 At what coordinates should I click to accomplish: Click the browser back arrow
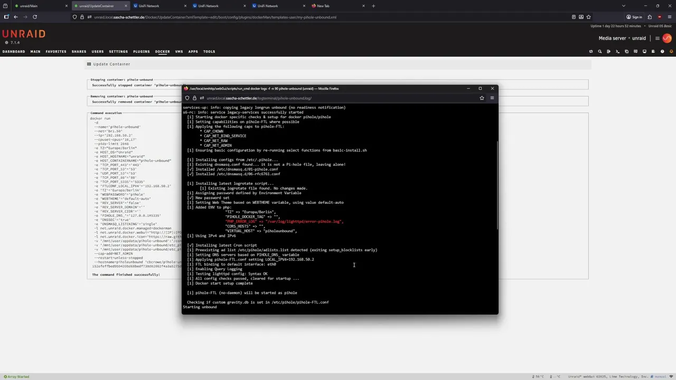click(15, 17)
